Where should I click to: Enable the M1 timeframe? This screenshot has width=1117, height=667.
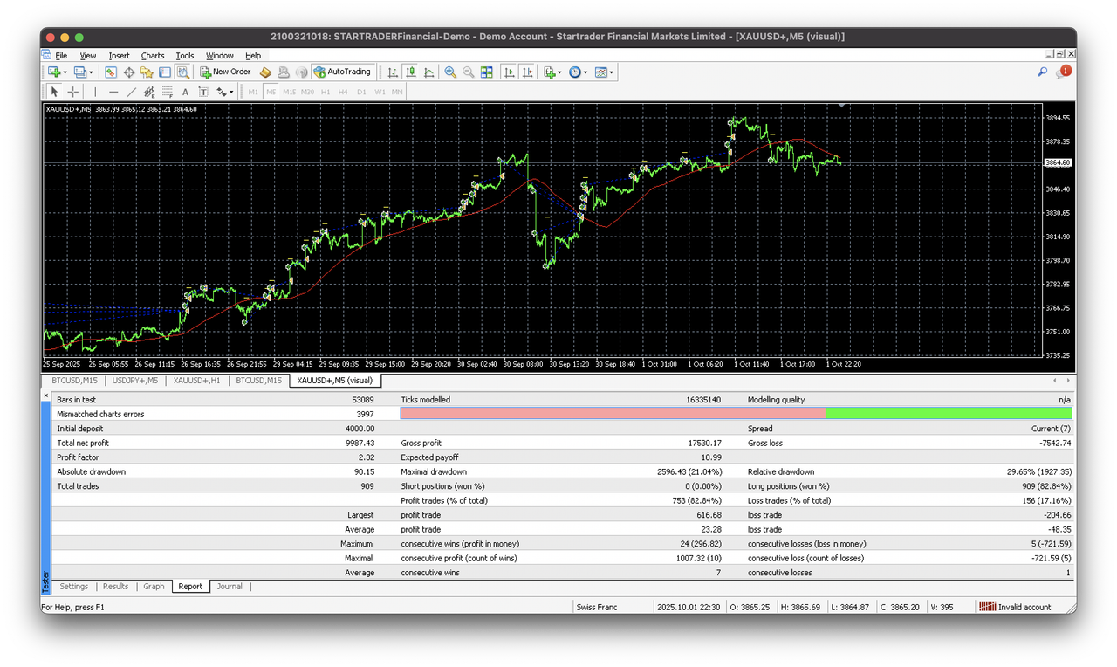[253, 91]
